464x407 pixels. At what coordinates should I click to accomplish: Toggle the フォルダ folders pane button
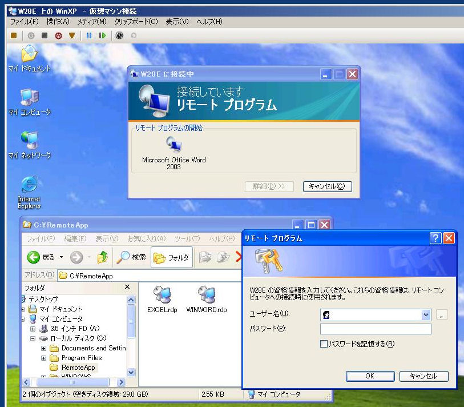coord(172,257)
